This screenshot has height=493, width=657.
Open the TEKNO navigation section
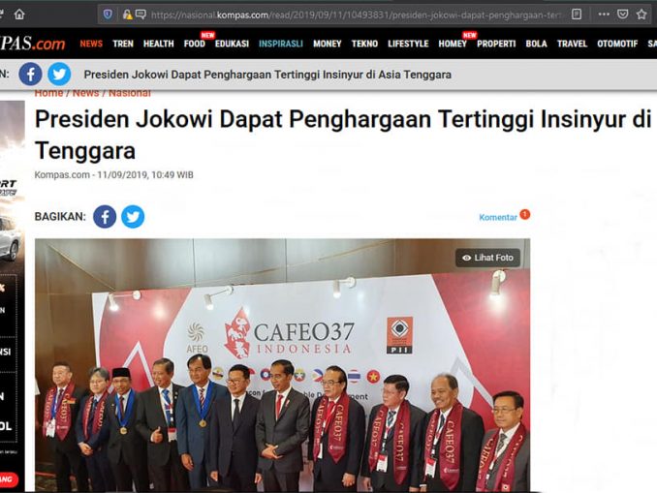[x=364, y=44]
